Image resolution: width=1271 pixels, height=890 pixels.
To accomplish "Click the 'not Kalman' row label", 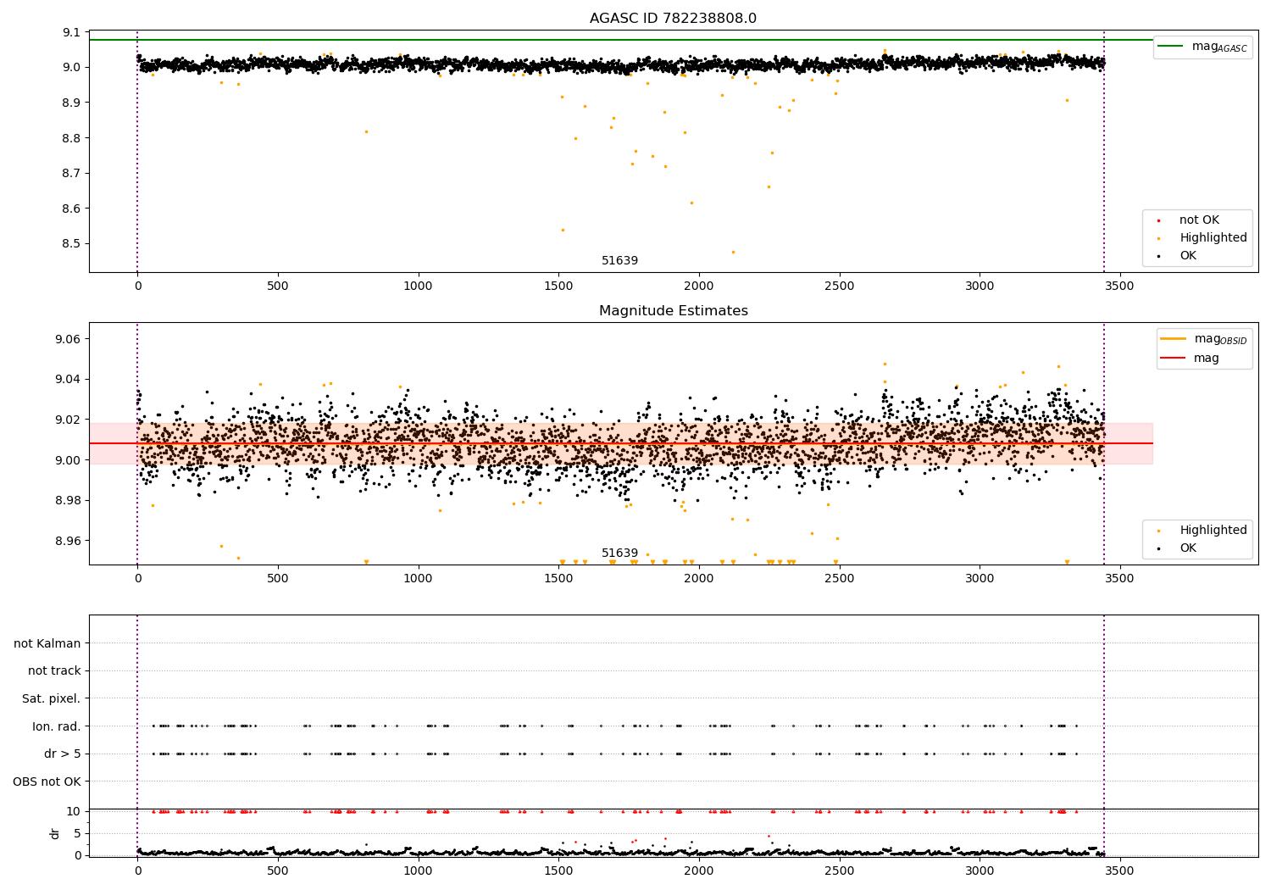I will tap(47, 643).
